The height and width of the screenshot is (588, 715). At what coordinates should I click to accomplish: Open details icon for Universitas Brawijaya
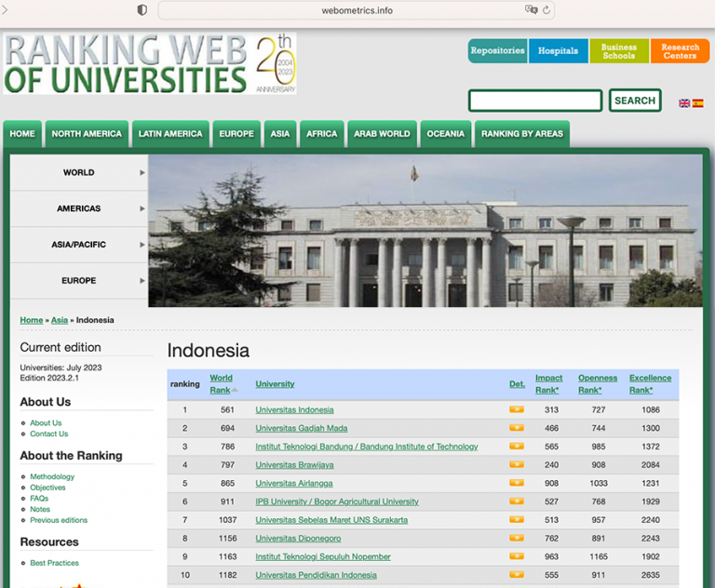coord(516,464)
